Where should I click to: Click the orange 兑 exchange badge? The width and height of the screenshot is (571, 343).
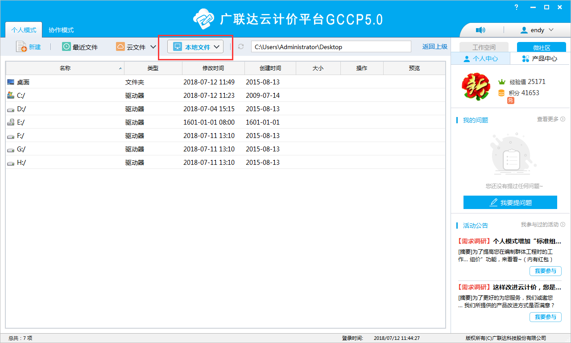511,100
